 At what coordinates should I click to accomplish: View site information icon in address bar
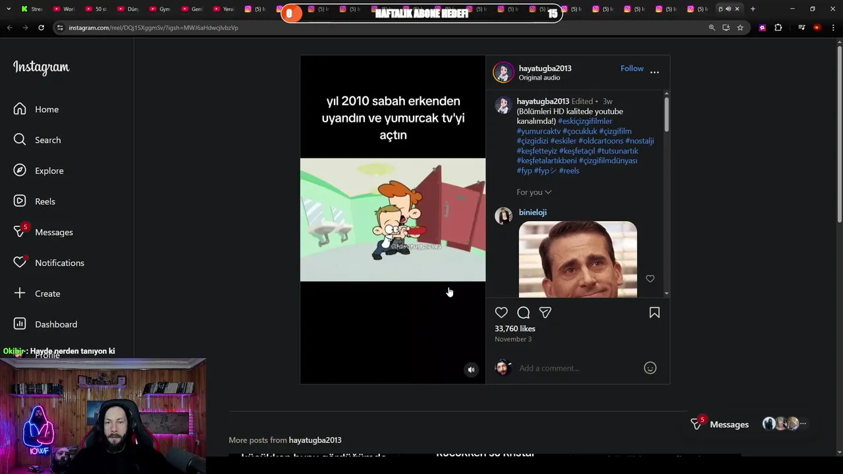click(61, 28)
